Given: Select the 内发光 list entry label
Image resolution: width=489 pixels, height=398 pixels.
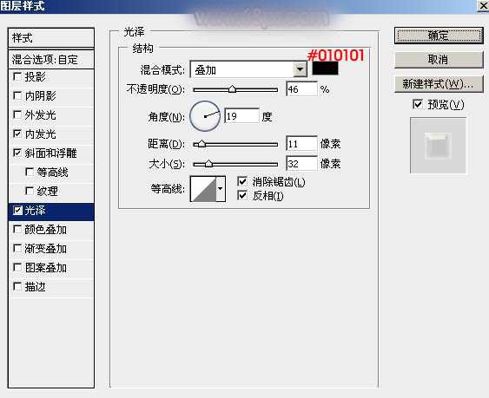Looking at the screenshot, I should tap(40, 134).
